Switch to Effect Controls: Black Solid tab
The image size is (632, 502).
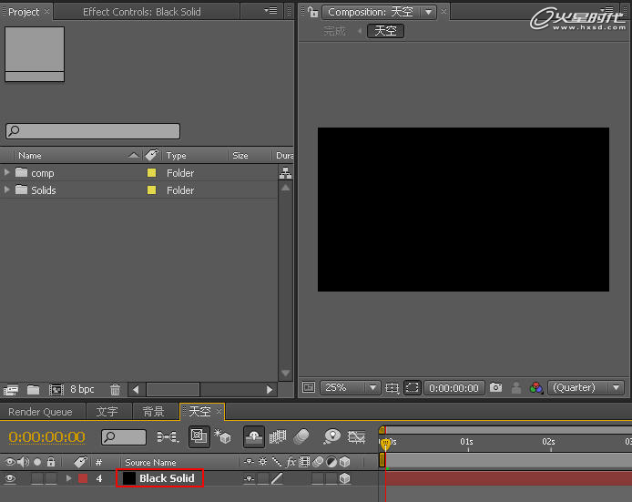tap(142, 12)
